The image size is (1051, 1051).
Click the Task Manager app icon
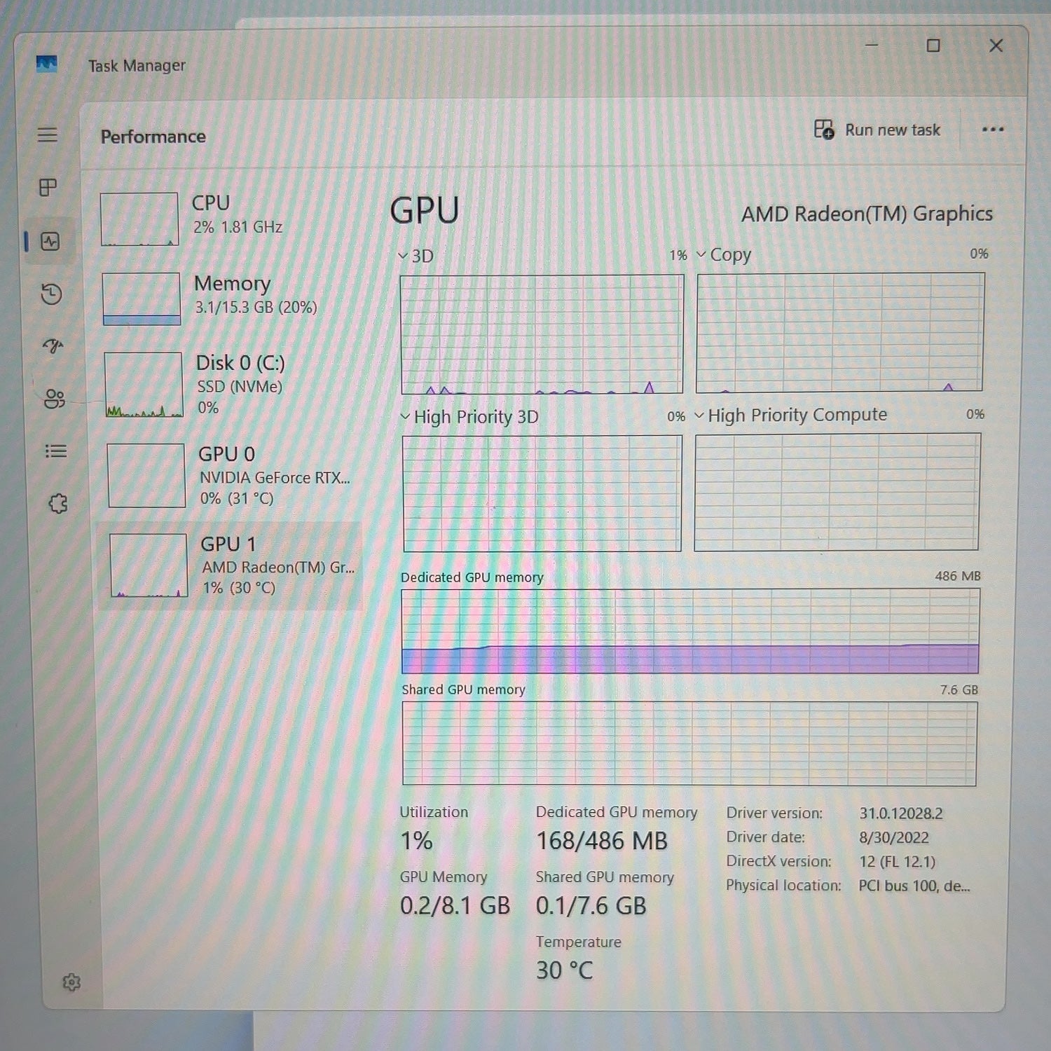[46, 64]
